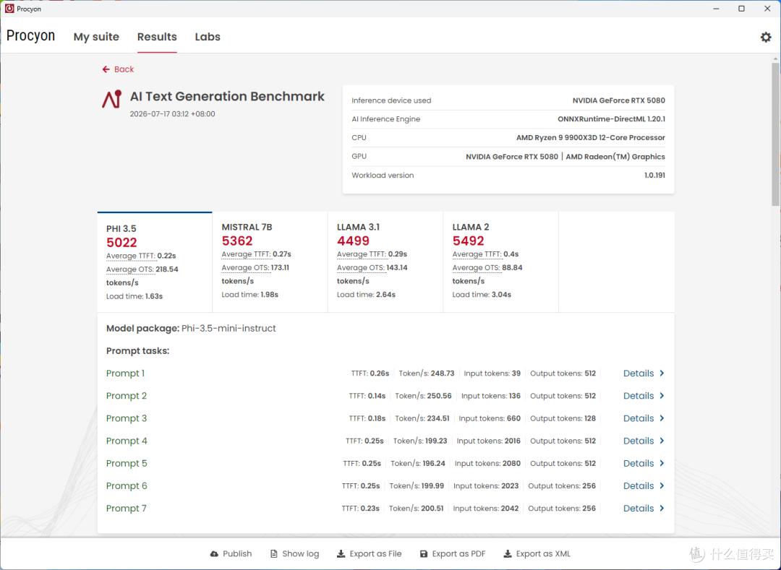Click the Prompt 1 task name
This screenshot has width=781, height=570.
(x=126, y=373)
